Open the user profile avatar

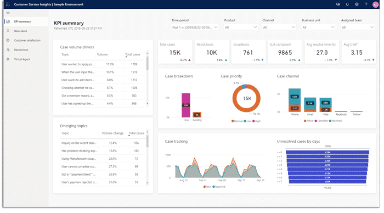tap(375, 4)
